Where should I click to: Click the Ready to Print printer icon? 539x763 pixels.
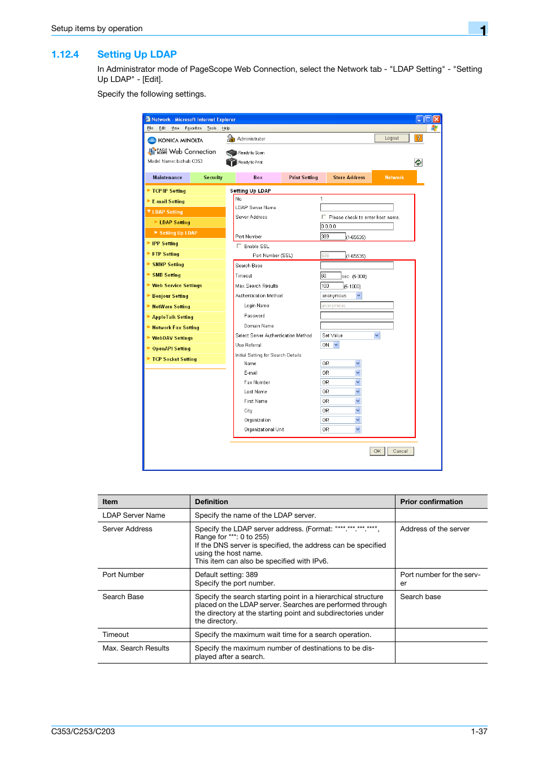coord(231,162)
